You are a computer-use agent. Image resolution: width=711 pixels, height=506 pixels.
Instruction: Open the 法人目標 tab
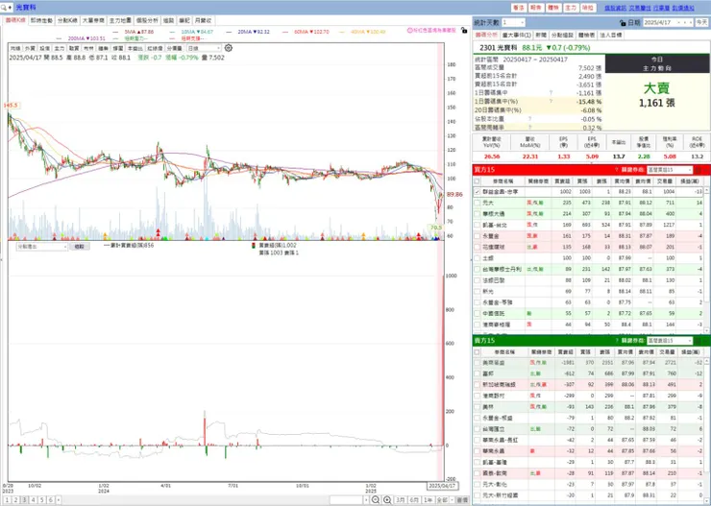pyautogui.click(x=611, y=35)
